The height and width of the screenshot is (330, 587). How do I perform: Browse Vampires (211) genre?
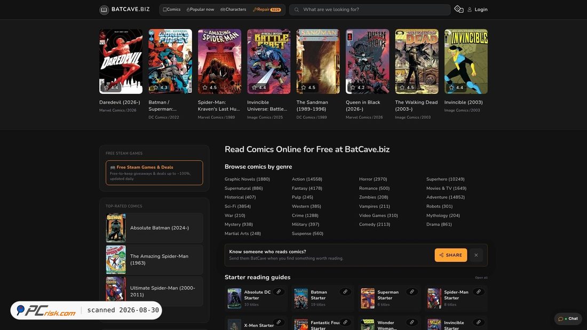click(375, 206)
